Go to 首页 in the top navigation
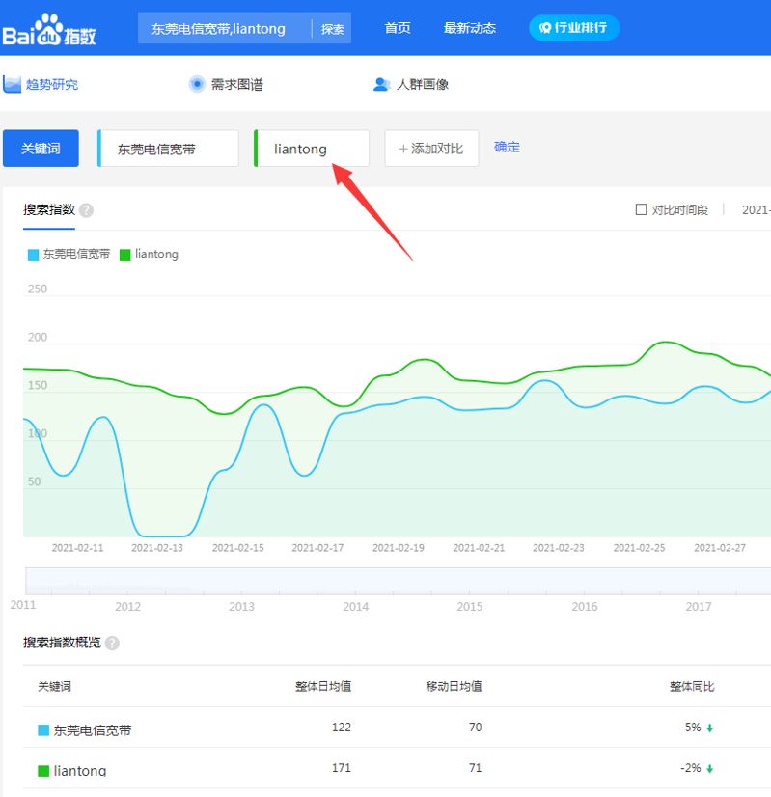Screen dimensions: 771x797 pos(398,28)
